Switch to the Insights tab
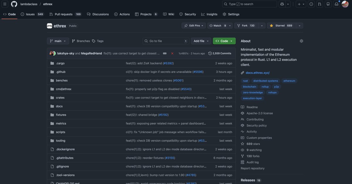Image resolution: width=352 pixels, height=184 pixels. [209, 14]
